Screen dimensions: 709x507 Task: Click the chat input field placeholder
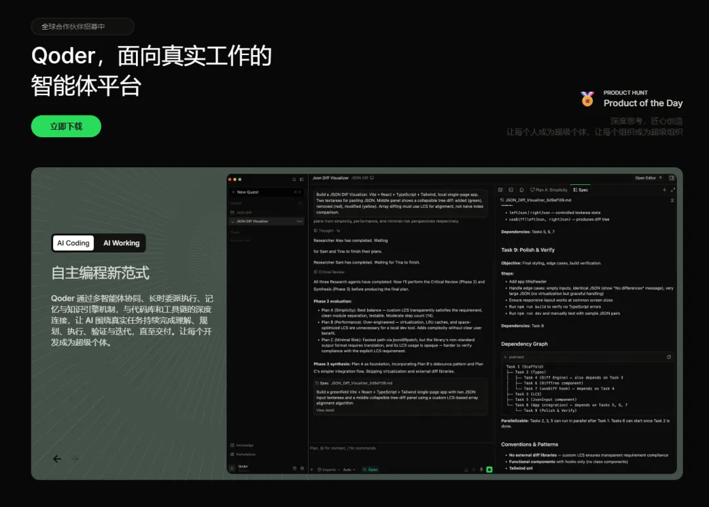tap(343, 448)
